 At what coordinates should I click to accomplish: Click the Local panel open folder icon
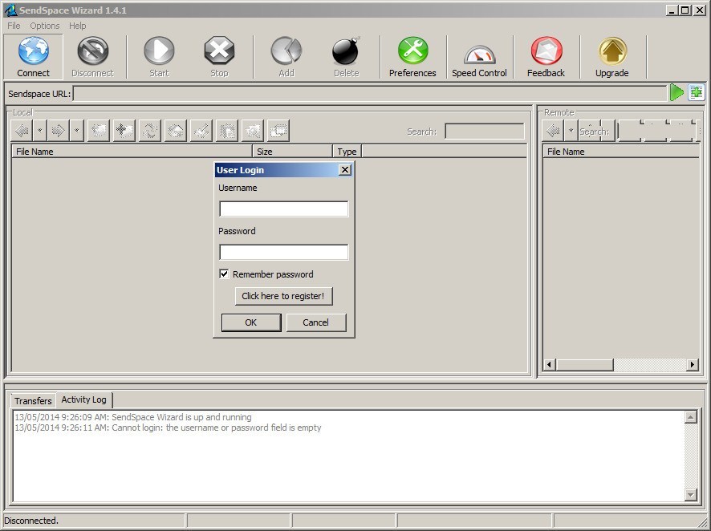(99, 131)
